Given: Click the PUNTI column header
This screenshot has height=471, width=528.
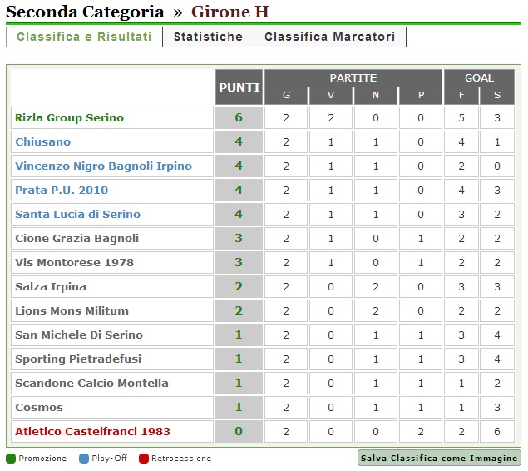Looking at the screenshot, I should coord(239,87).
